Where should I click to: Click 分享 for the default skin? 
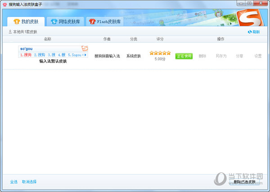pos(239,56)
